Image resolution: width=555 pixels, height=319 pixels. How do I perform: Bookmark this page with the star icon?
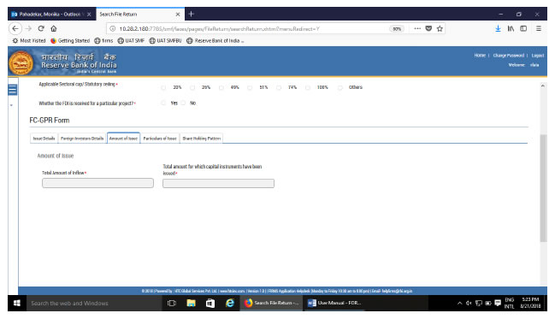coord(440,29)
